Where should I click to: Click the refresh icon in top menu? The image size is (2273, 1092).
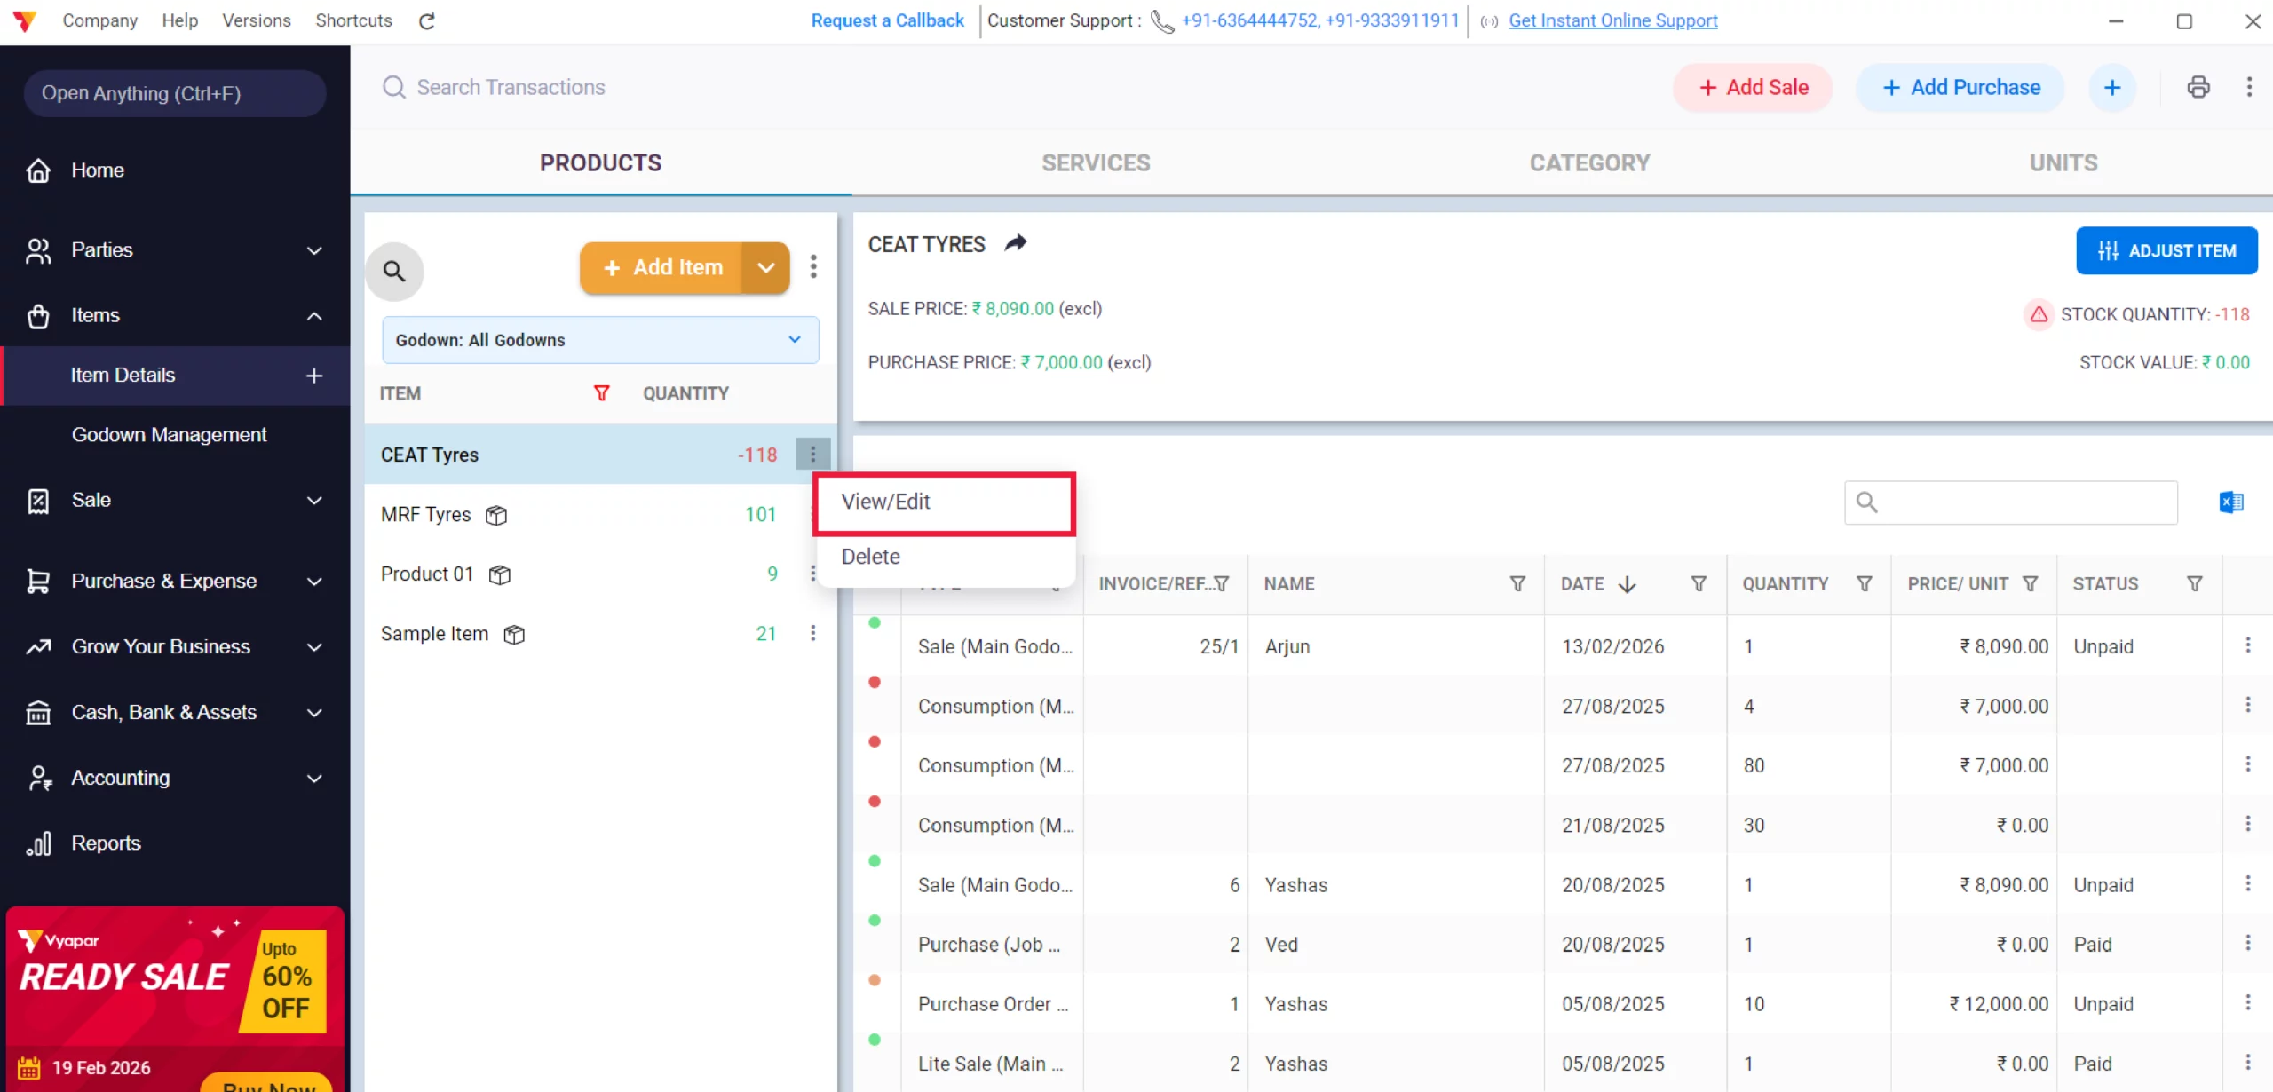(x=427, y=21)
